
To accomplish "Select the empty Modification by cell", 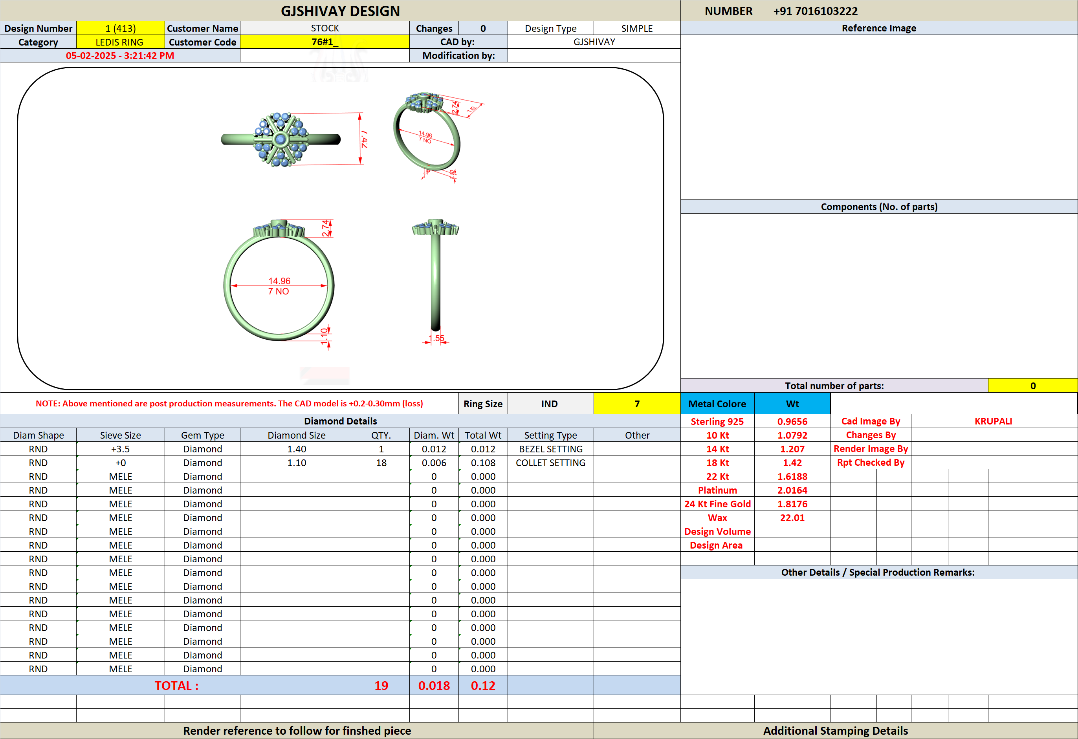I will coord(594,56).
